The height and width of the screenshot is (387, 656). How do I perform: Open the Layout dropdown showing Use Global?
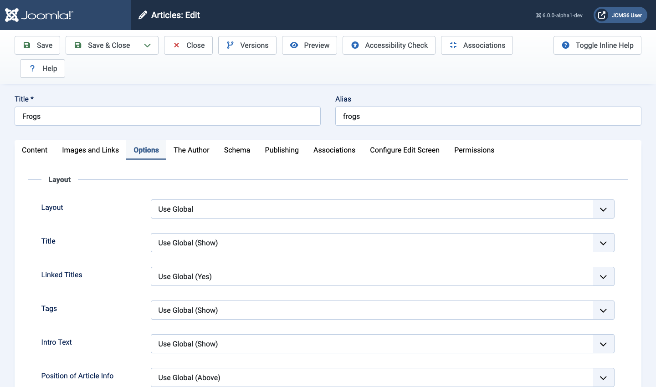383,209
